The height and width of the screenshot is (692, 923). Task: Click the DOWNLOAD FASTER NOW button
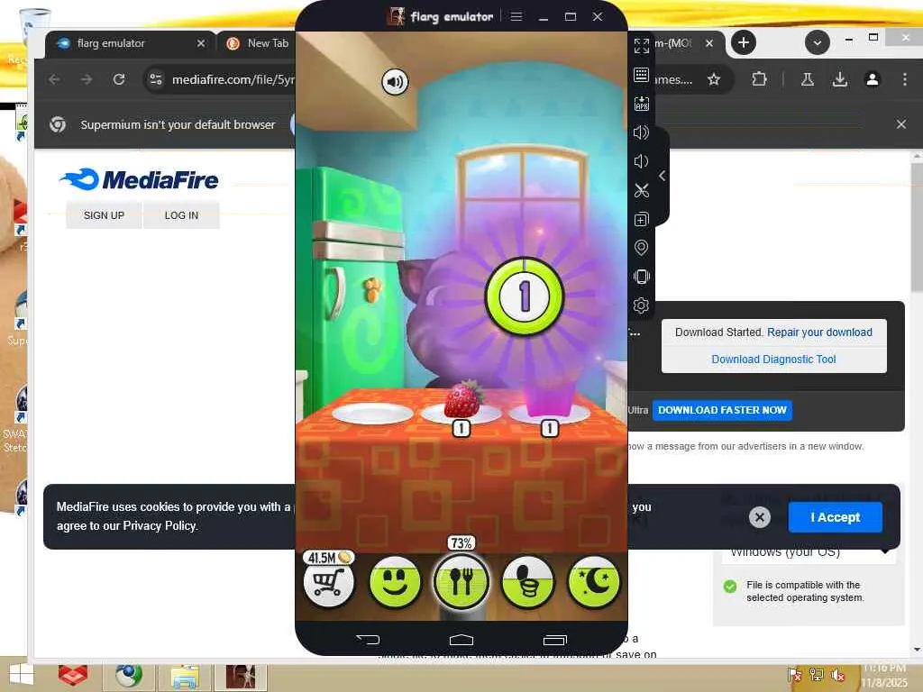pyautogui.click(x=722, y=410)
